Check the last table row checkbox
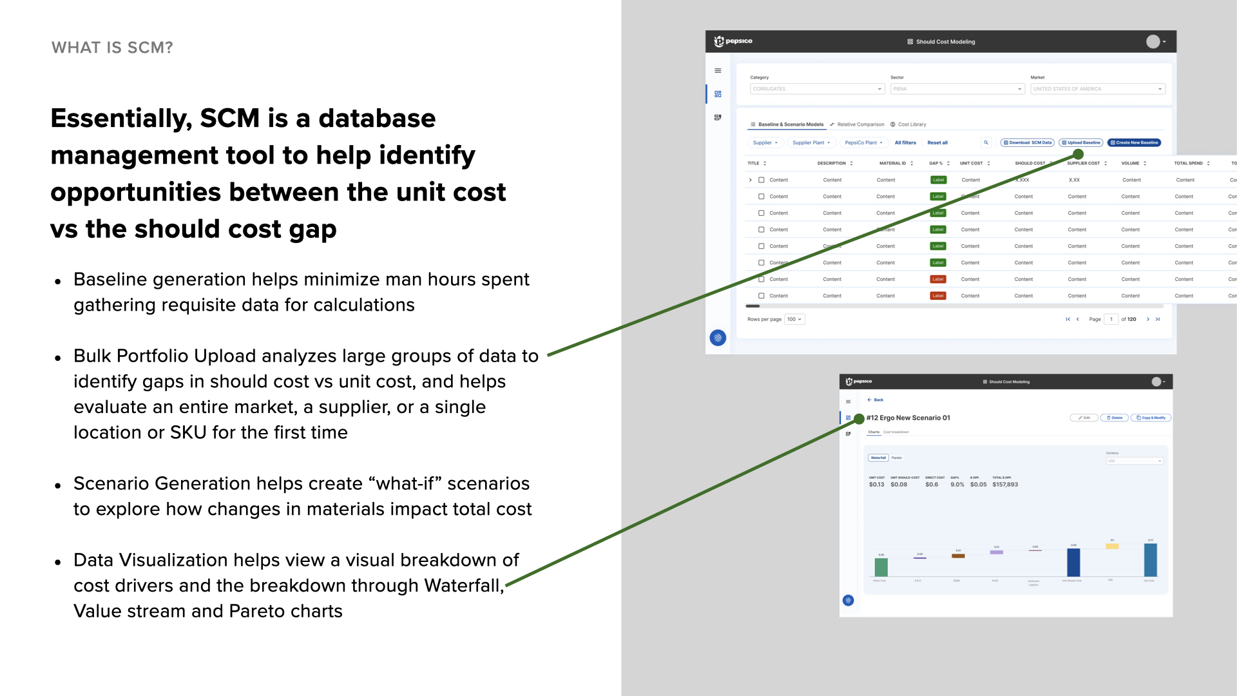 pyautogui.click(x=761, y=296)
